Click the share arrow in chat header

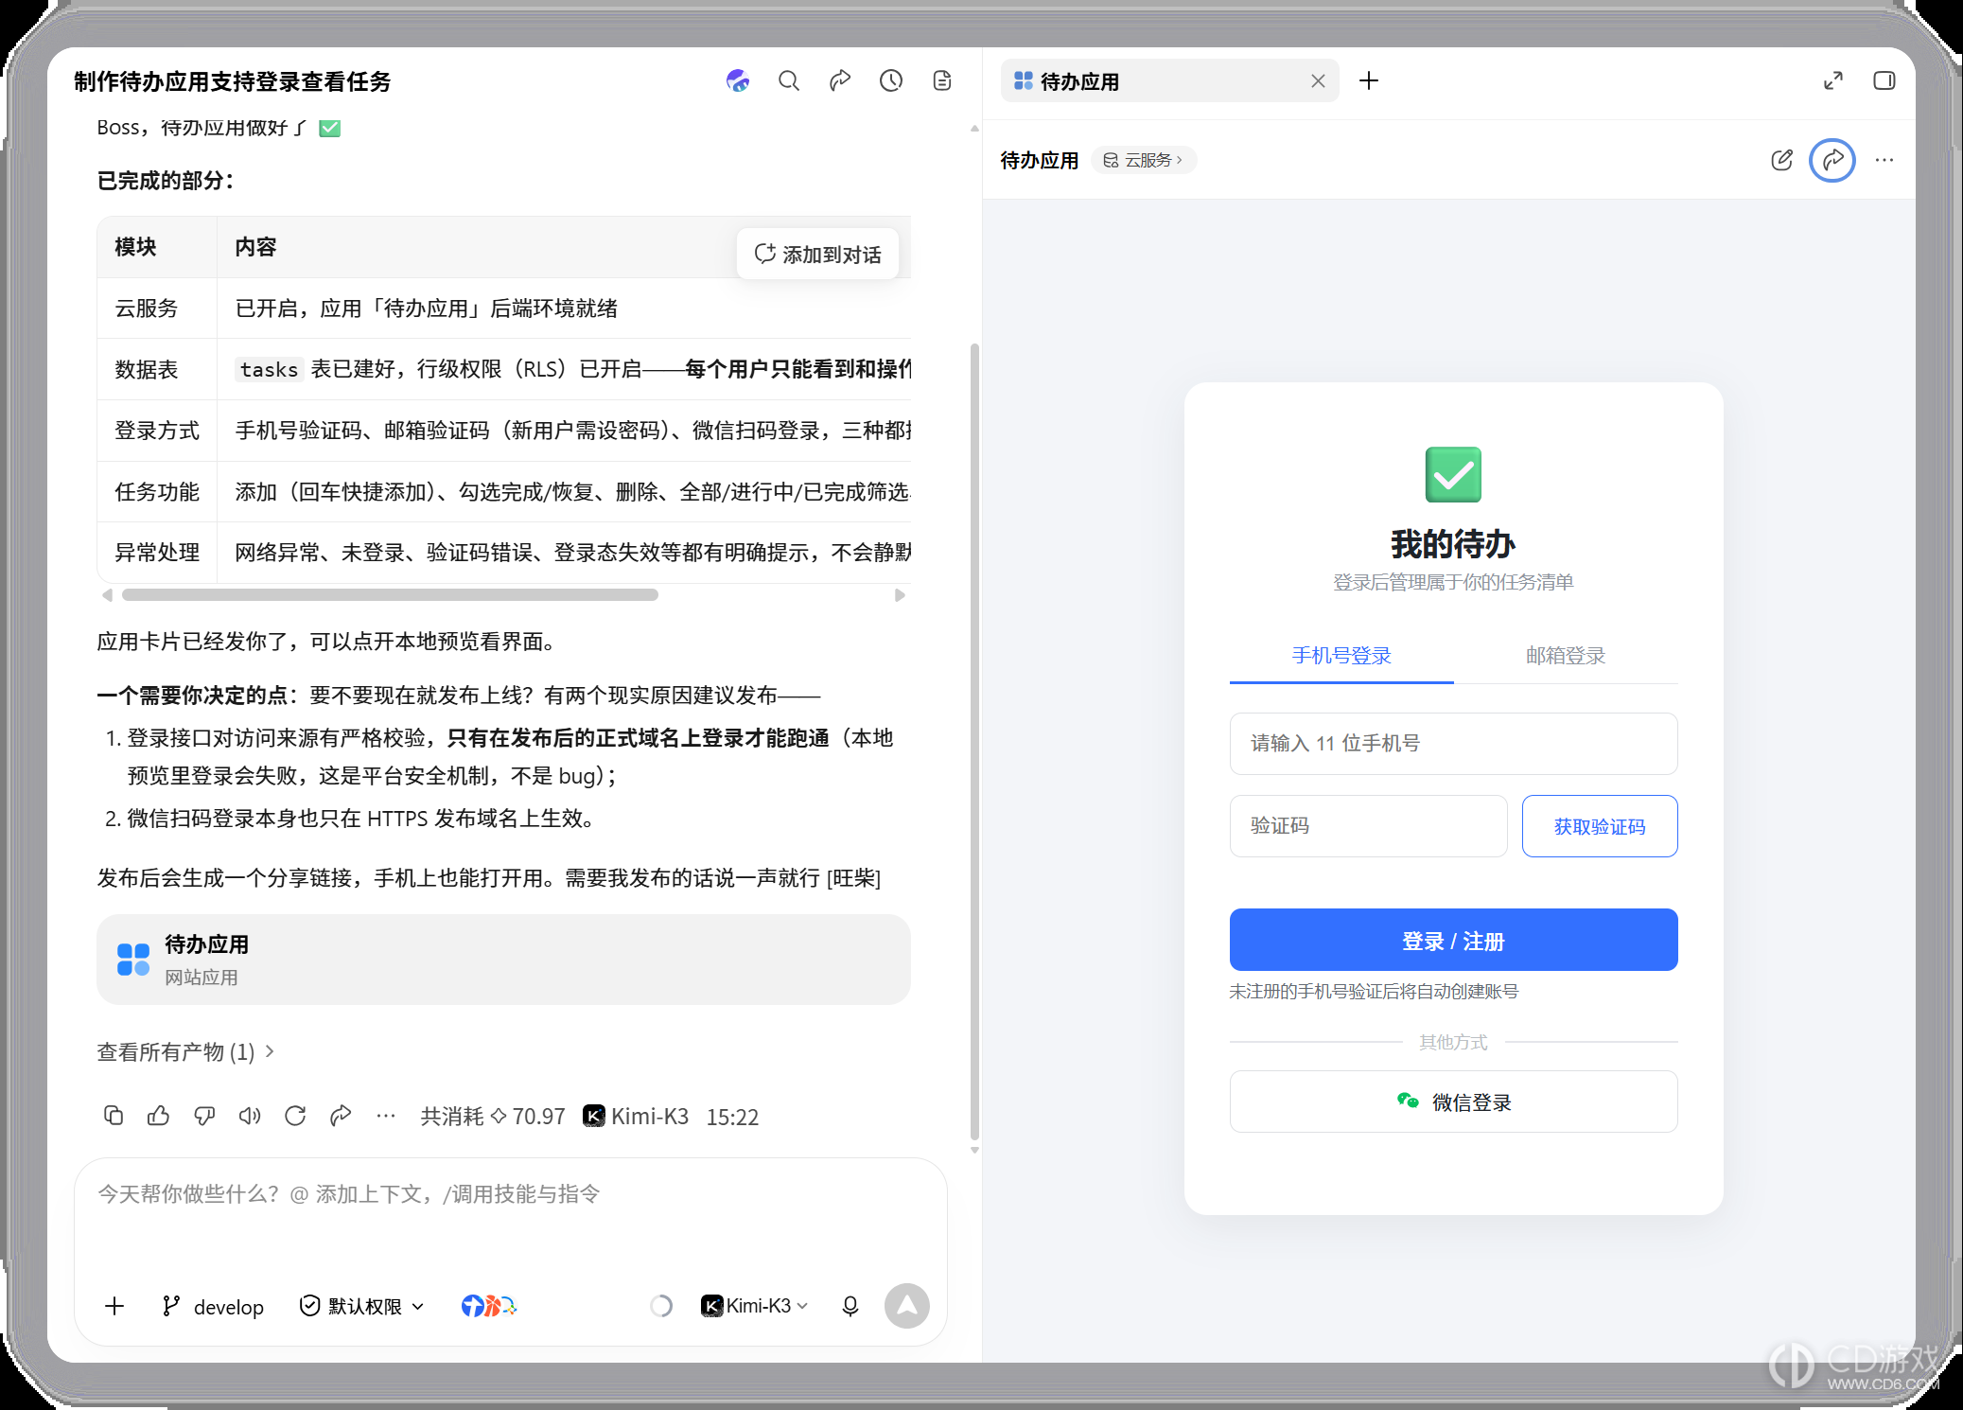click(840, 81)
